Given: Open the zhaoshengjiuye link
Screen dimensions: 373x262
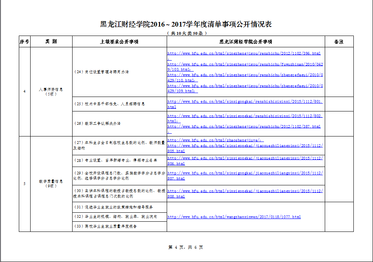Looking at the screenshot, I should tap(215, 140).
